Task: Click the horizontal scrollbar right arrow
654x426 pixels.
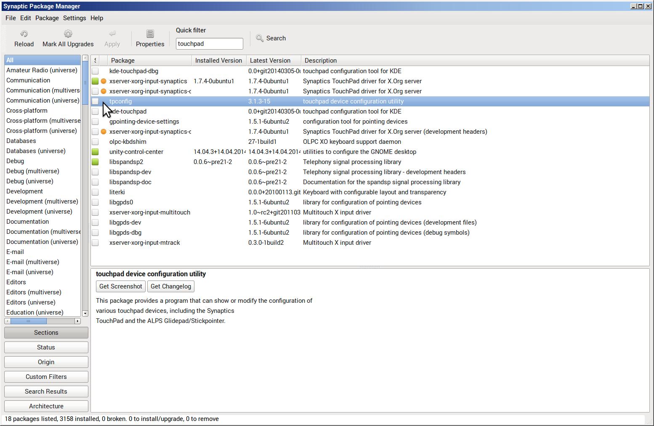Action: [x=77, y=321]
